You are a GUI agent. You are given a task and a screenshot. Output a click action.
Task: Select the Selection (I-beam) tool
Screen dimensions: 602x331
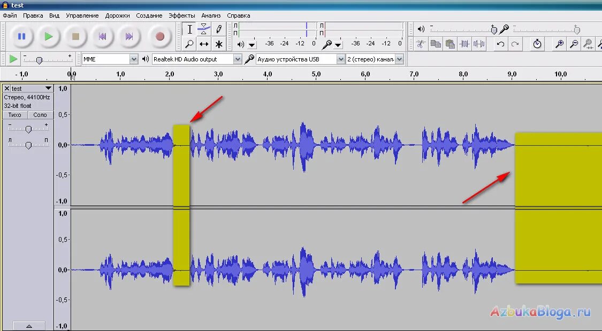189,29
